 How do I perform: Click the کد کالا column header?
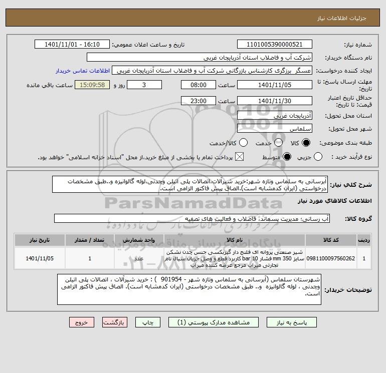pos(331,240)
